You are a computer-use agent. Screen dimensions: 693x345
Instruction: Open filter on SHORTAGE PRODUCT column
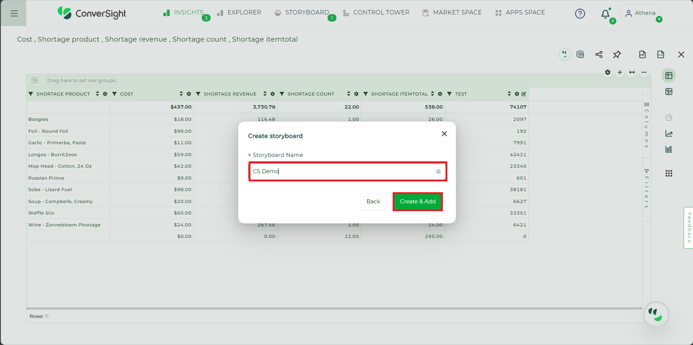click(x=31, y=94)
